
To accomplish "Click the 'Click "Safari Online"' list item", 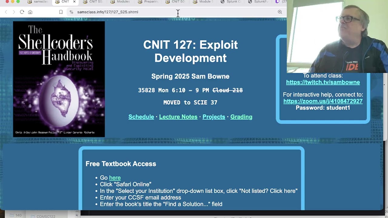I will click(x=125, y=184).
